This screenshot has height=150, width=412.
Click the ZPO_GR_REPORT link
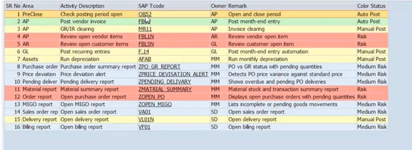(x=159, y=66)
